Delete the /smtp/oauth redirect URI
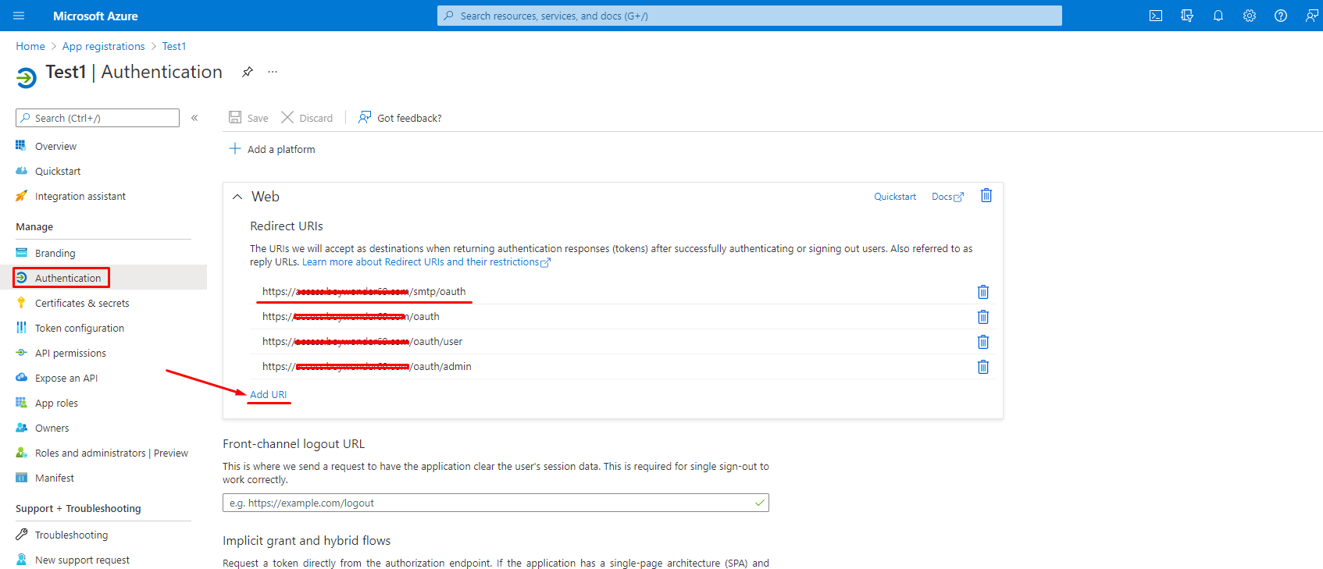The width and height of the screenshot is (1323, 569). (983, 292)
